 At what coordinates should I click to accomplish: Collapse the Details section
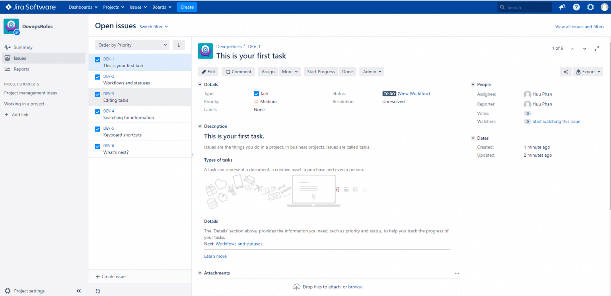point(200,84)
